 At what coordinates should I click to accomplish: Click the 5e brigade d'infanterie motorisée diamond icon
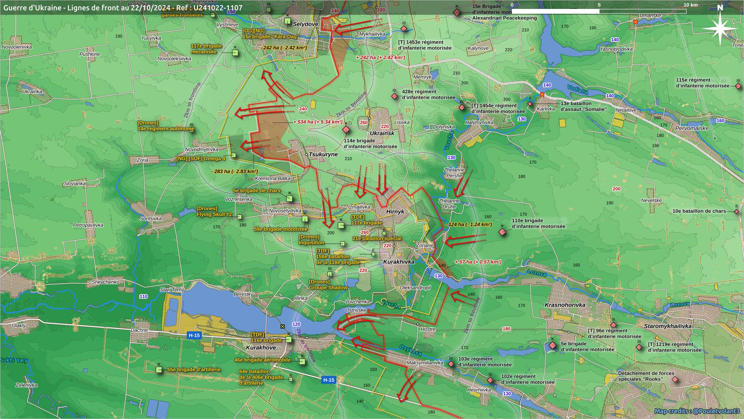click(553, 345)
